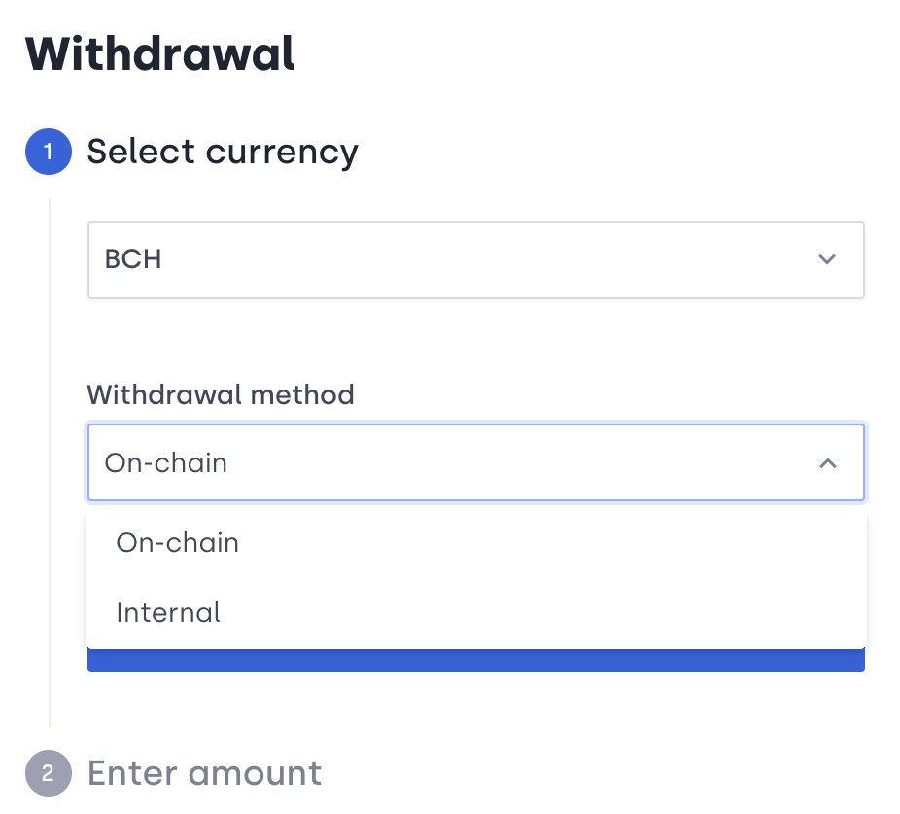Click the blue step 1 number badge
900x814 pixels.
[x=49, y=153]
